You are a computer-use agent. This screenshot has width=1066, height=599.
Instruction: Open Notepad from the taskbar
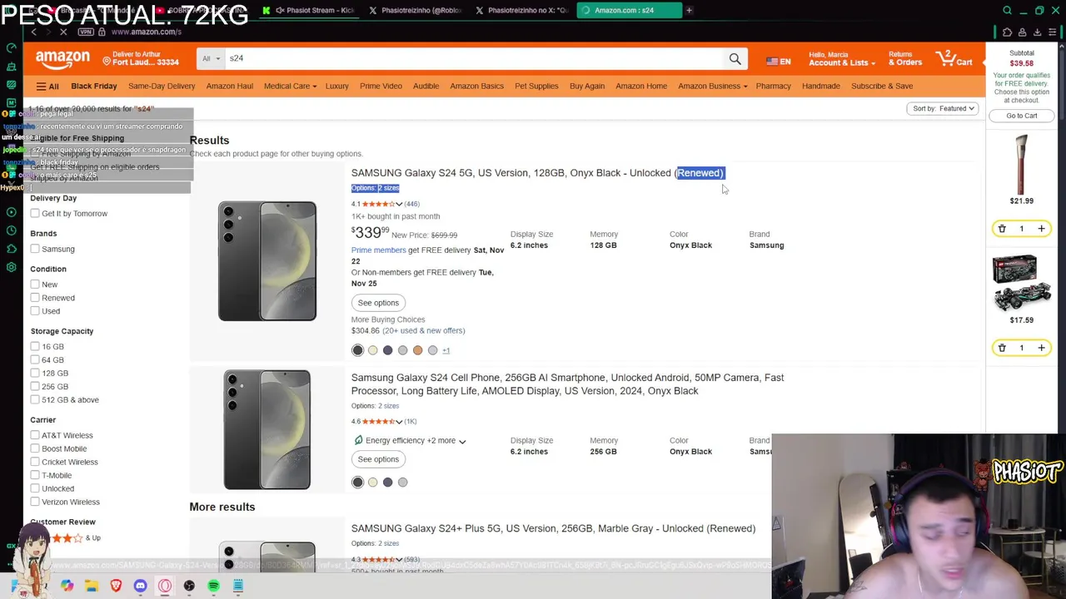pos(237,587)
